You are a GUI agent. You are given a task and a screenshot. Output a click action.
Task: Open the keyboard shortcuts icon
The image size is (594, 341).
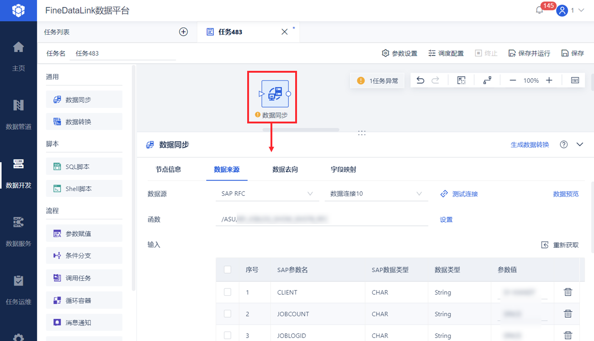pyautogui.click(x=575, y=80)
